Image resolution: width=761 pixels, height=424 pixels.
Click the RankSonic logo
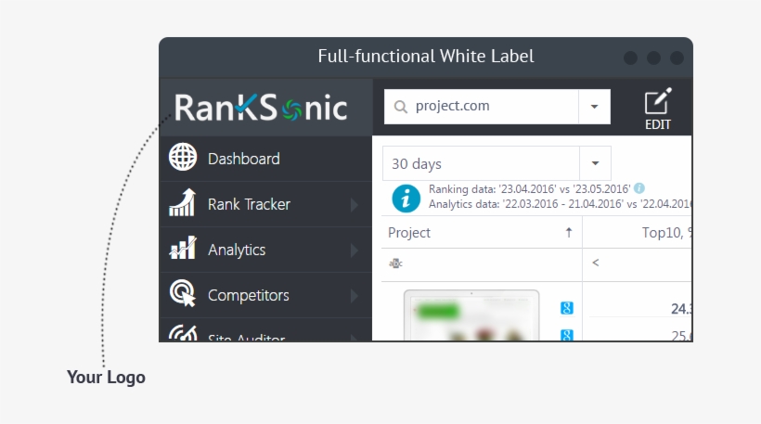click(261, 108)
